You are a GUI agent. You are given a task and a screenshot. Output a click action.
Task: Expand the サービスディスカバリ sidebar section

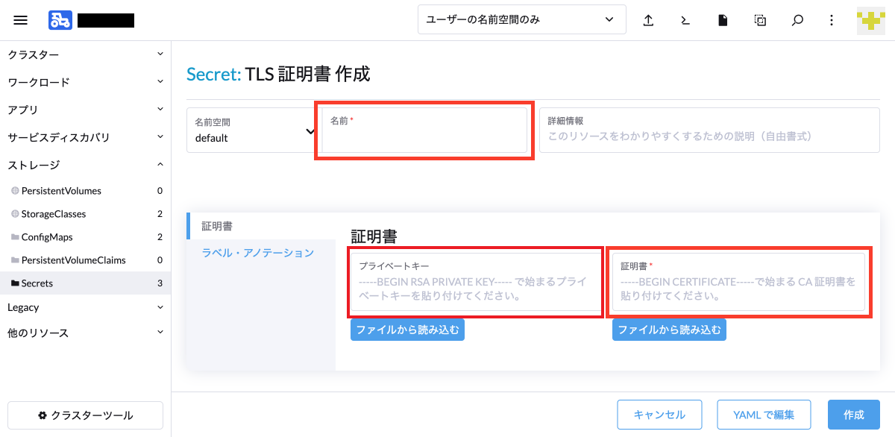coord(85,137)
